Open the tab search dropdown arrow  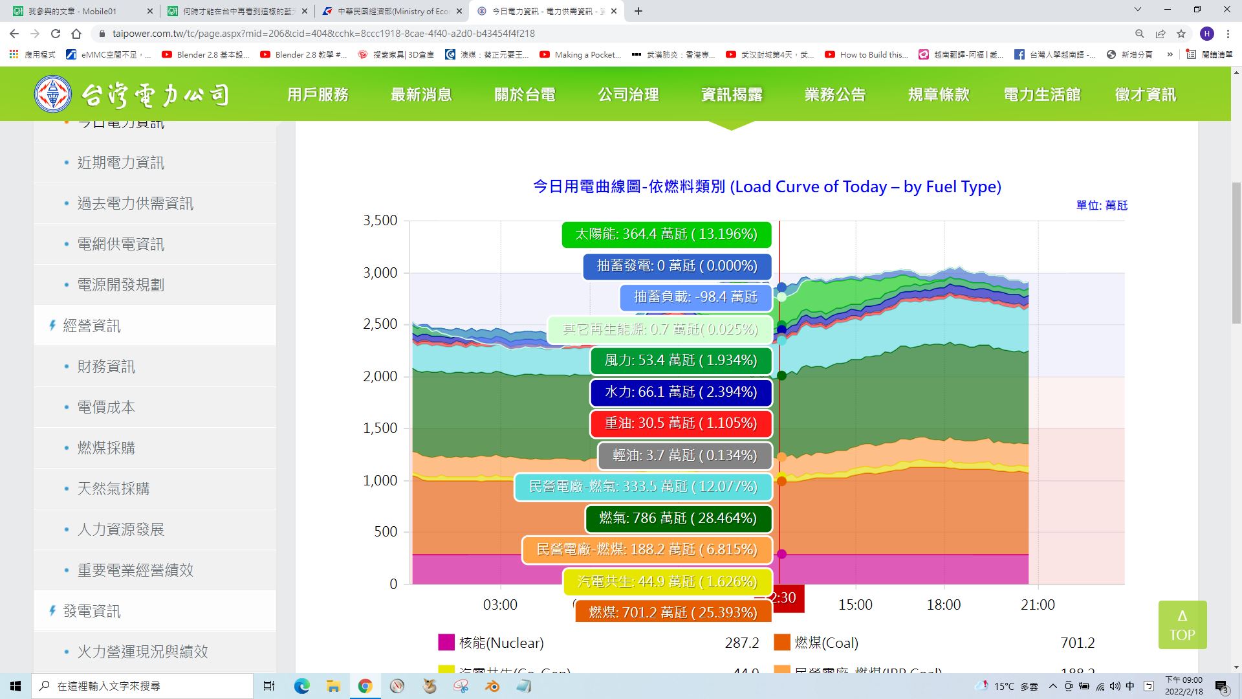1138,10
